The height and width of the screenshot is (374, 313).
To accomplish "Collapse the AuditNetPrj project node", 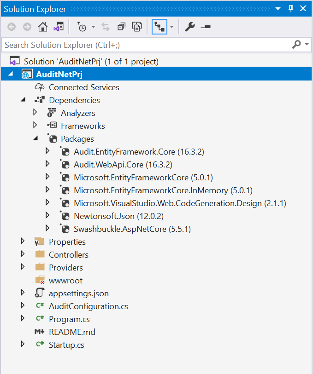I will [10, 74].
